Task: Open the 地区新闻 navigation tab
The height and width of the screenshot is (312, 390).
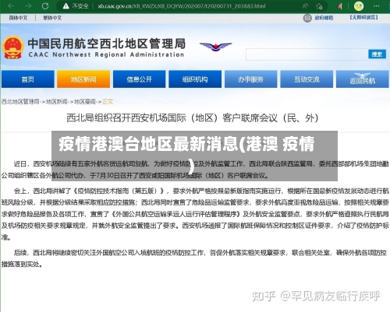Action: [83, 79]
